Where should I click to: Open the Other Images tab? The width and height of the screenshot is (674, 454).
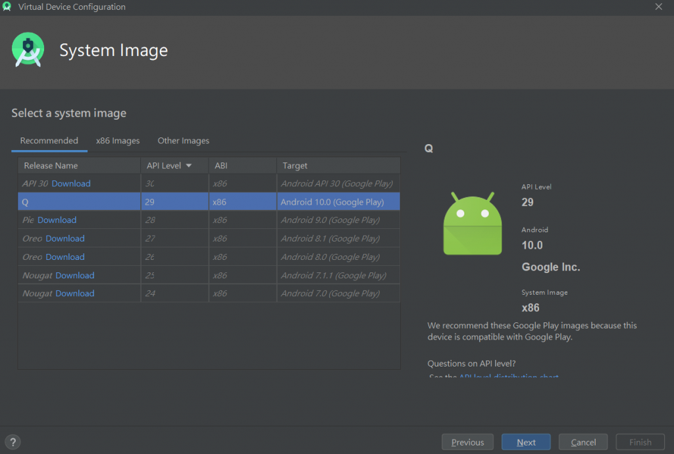184,140
